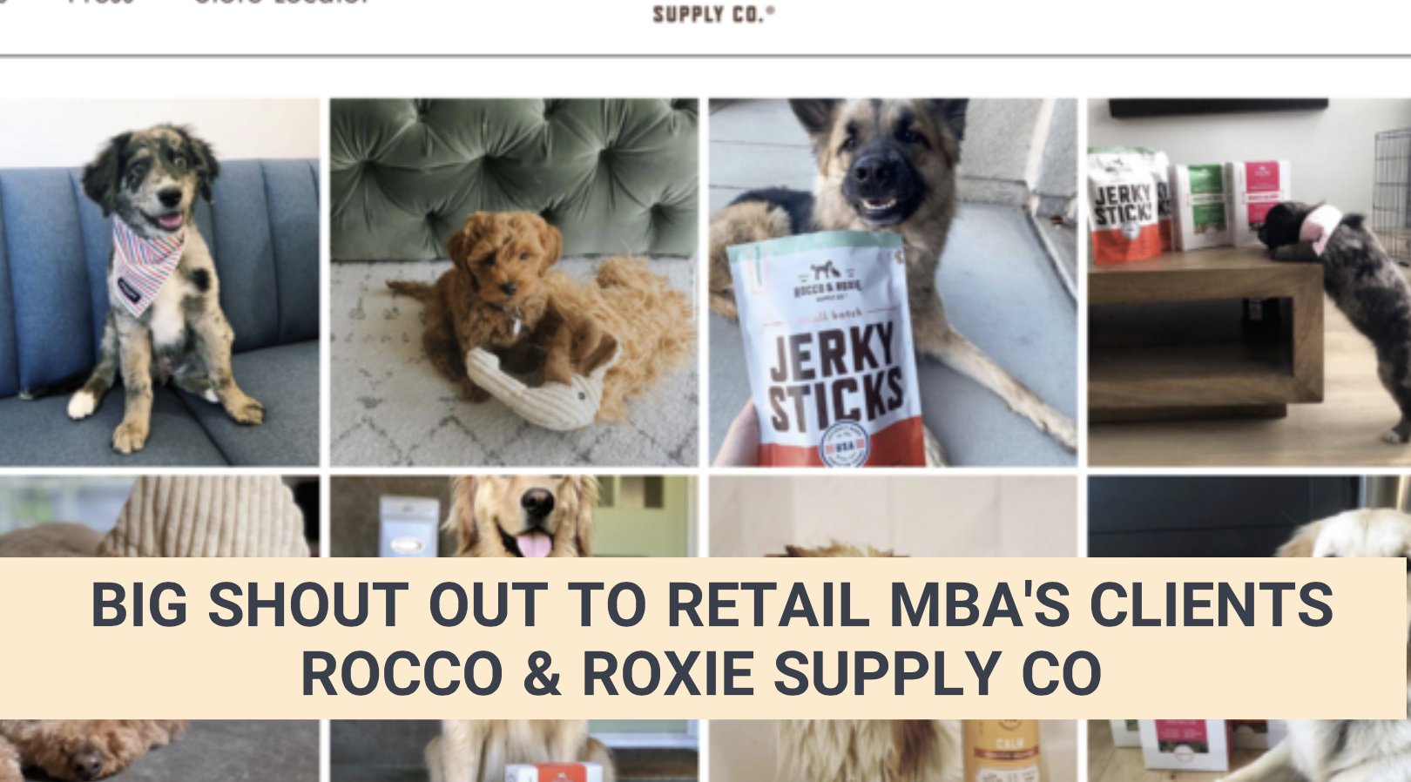This screenshot has width=1411, height=782.
Task: Open the dark background white dog photo
Action: click(1249, 516)
